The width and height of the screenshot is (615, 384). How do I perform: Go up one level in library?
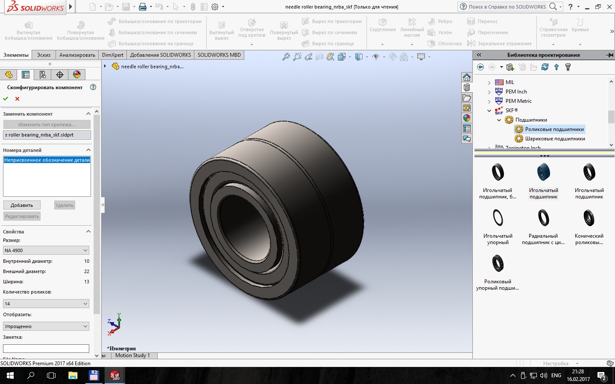pos(556,67)
